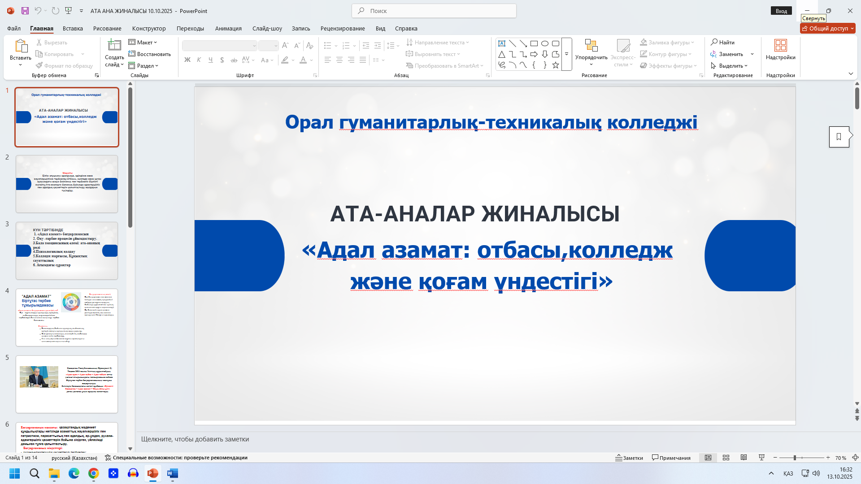
Task: Click the zoom slider handle
Action: [x=795, y=458]
